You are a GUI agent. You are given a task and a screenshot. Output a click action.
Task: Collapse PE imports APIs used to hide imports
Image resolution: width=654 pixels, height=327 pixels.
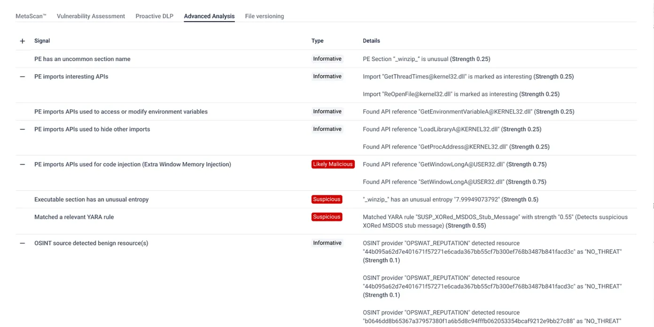[x=22, y=129]
